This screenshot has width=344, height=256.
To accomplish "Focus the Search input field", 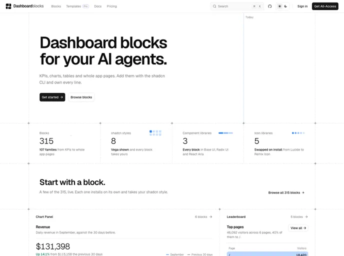I will (237, 6).
